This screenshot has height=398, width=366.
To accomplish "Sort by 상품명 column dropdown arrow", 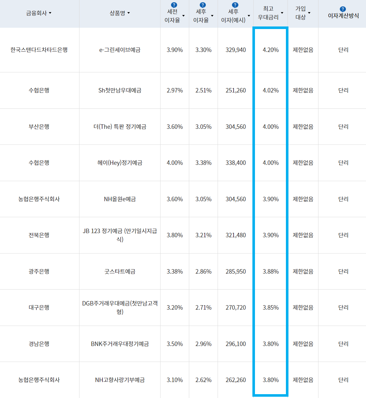I will 129,13.
